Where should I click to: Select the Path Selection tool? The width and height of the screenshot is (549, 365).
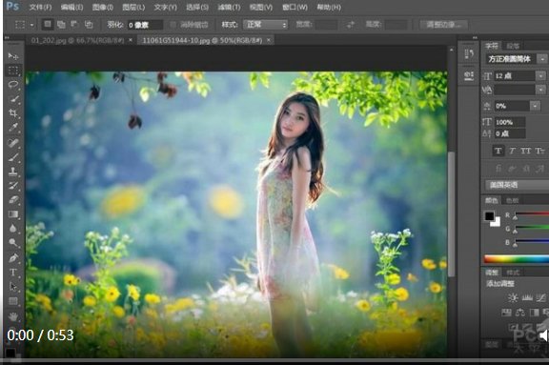(x=13, y=287)
